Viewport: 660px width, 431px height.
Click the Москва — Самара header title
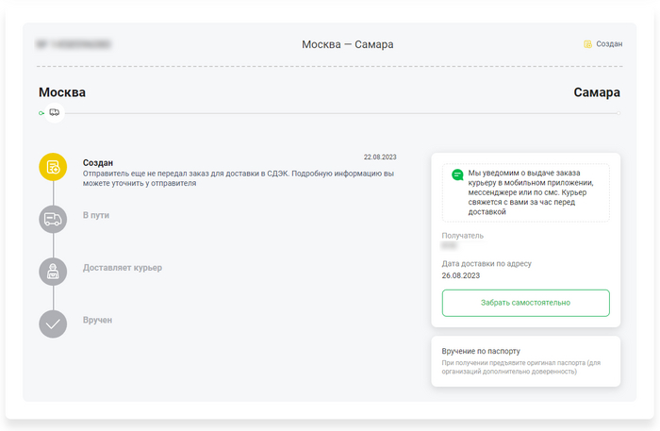coord(348,44)
